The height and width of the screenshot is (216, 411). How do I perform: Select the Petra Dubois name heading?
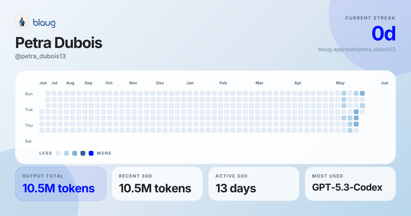(x=59, y=43)
